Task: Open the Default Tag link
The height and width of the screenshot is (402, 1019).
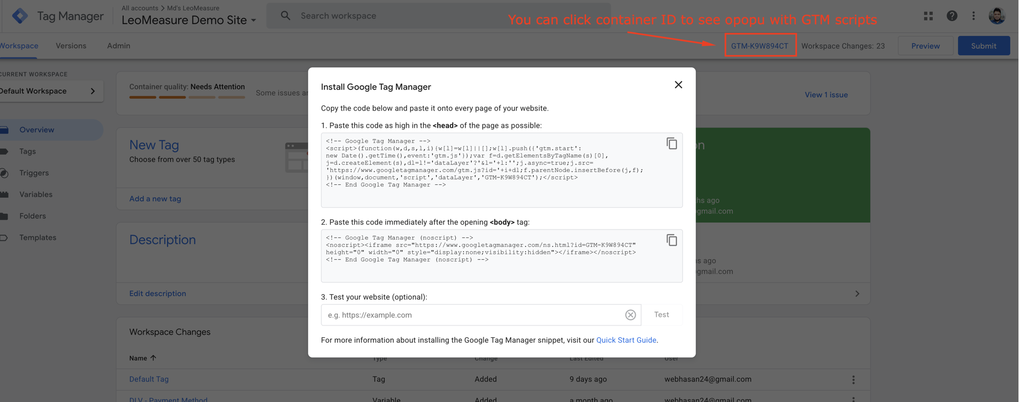Action: (149, 379)
